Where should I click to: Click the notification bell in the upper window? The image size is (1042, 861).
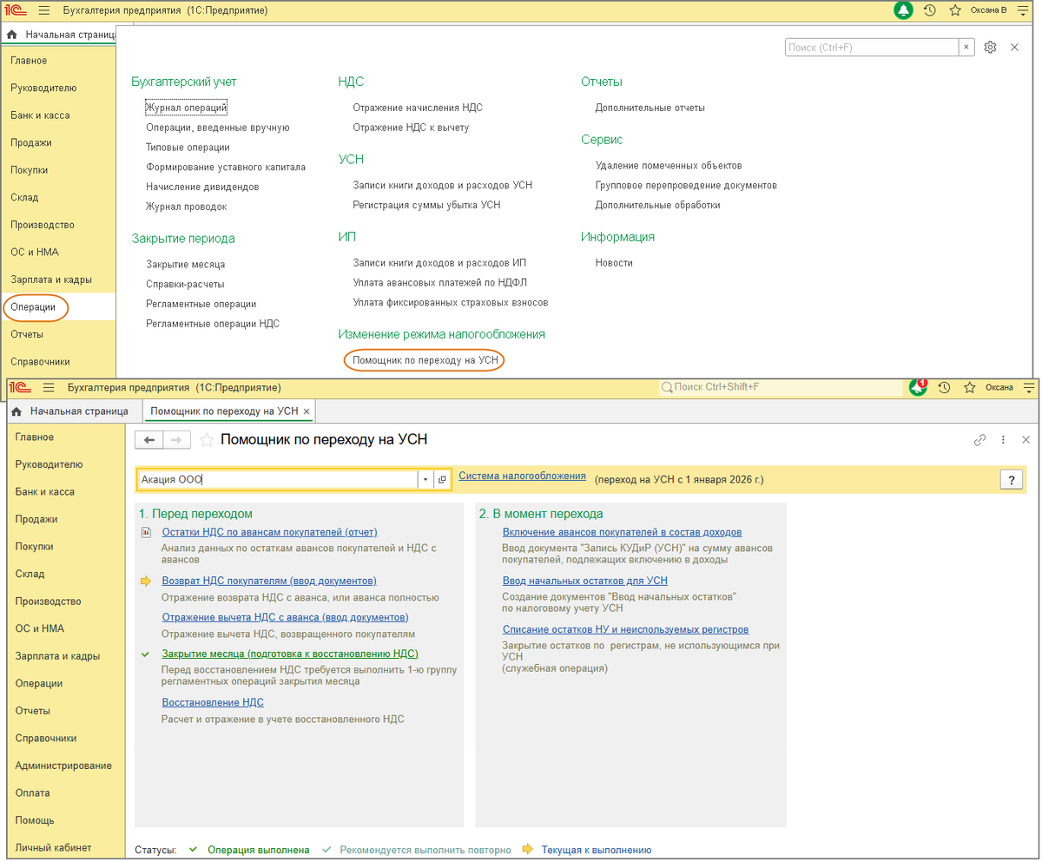pos(904,10)
